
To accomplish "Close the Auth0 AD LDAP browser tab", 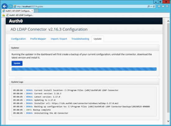I will [x=32, y=11].
